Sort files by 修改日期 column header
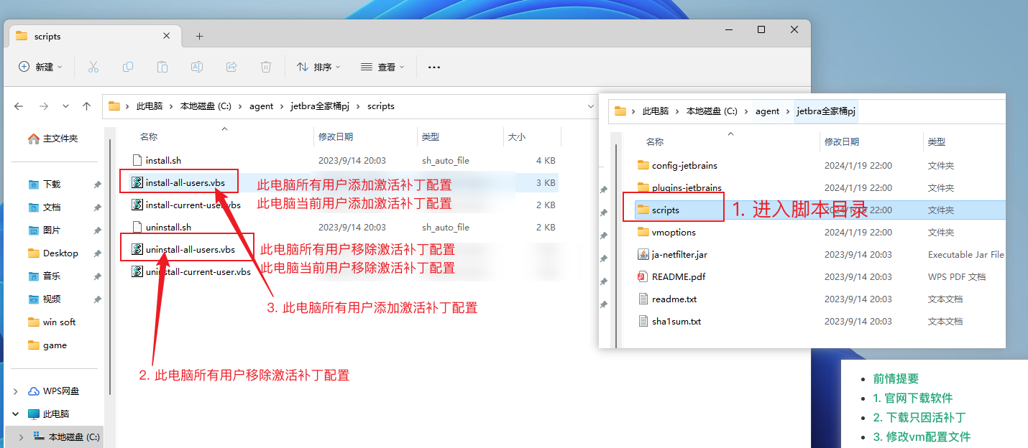This screenshot has height=448, width=1028. [336, 136]
